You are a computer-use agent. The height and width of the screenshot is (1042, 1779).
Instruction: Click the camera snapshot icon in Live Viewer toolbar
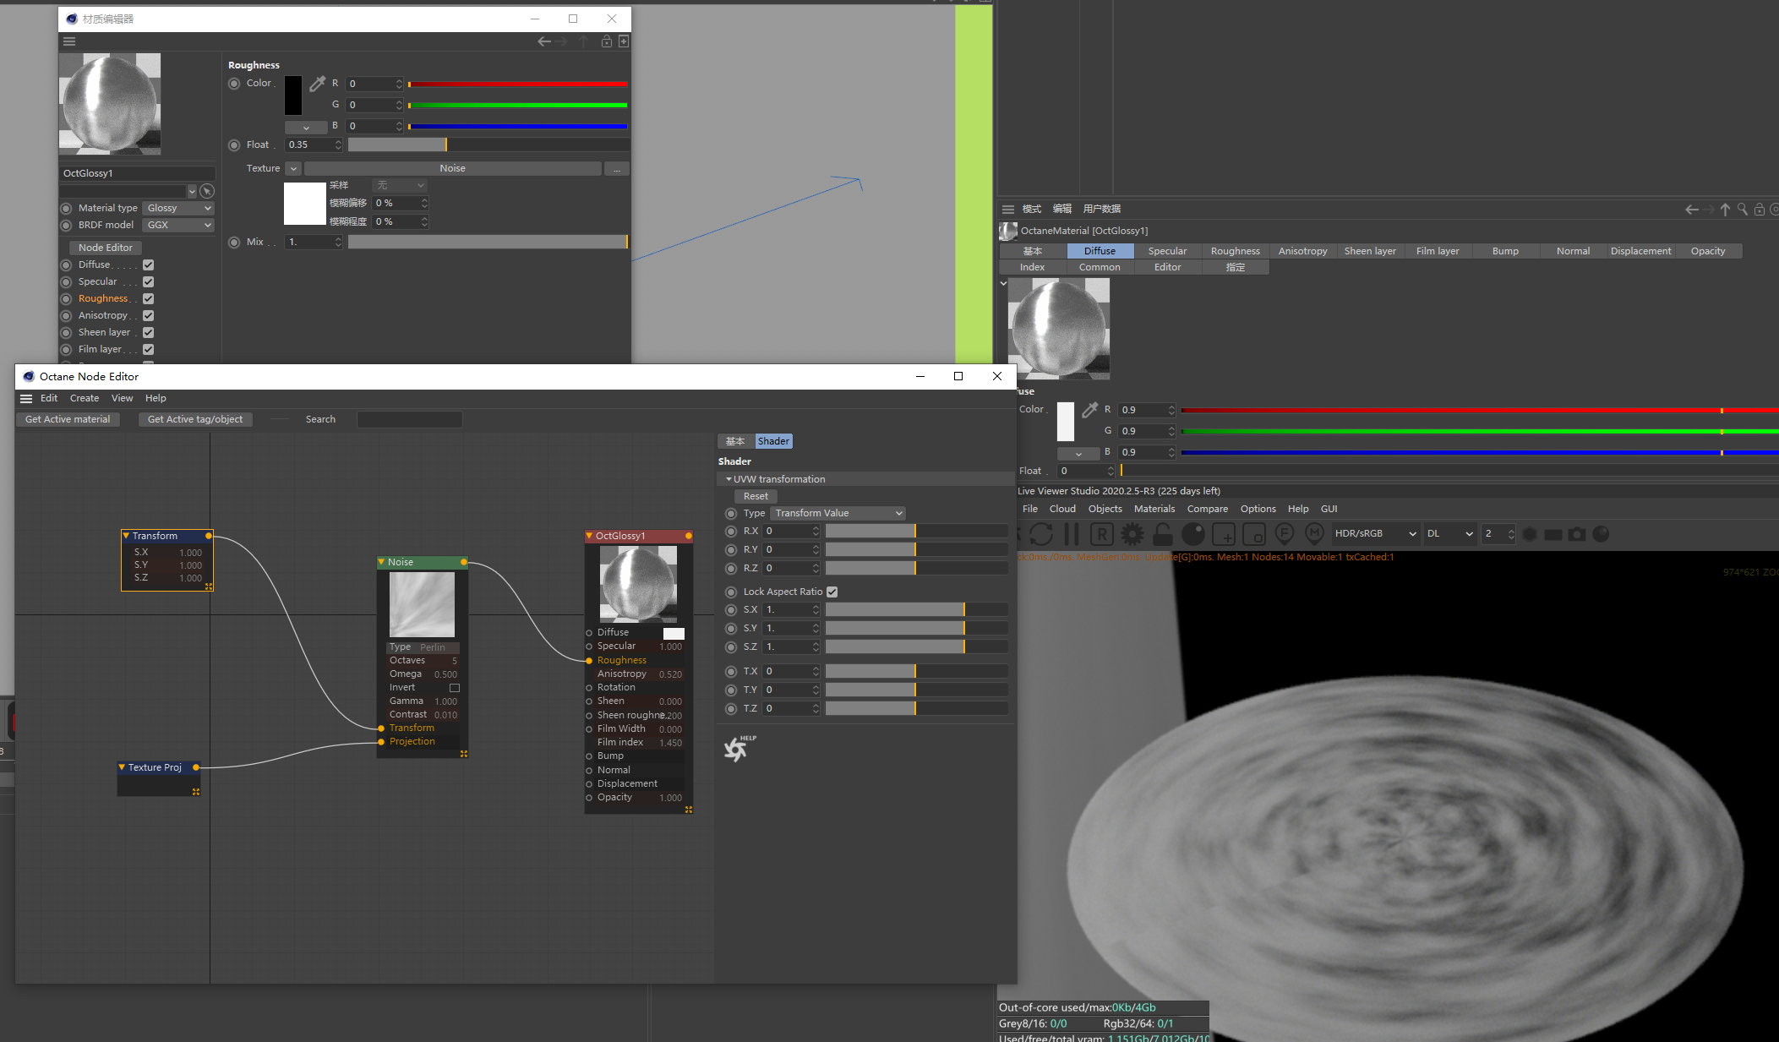[x=1577, y=534]
